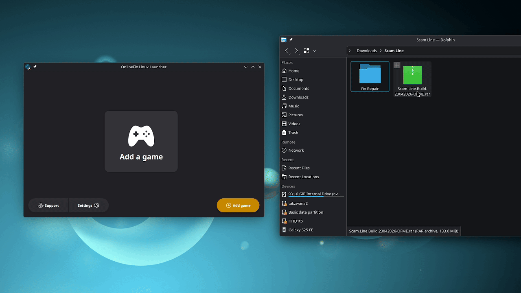Click the 'Scam Line — Dolphin' window title
The height and width of the screenshot is (293, 521).
coord(436,40)
